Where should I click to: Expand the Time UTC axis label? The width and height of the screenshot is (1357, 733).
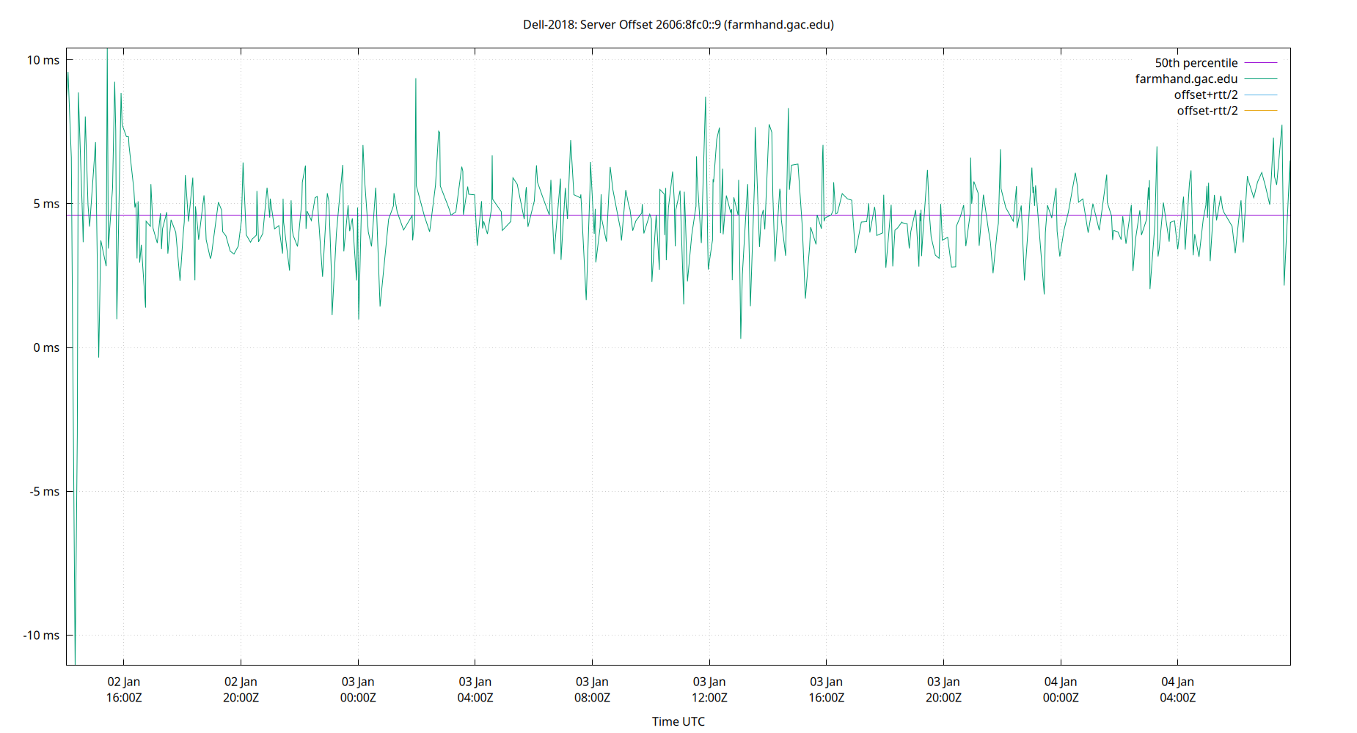point(678,721)
